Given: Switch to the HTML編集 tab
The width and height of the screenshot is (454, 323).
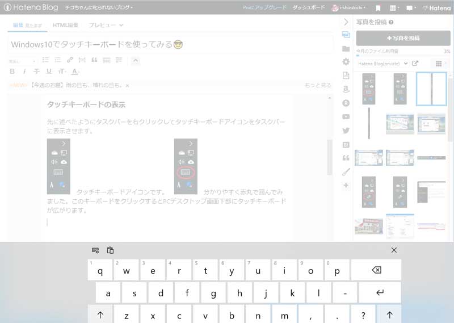Looking at the screenshot, I should pos(65,25).
